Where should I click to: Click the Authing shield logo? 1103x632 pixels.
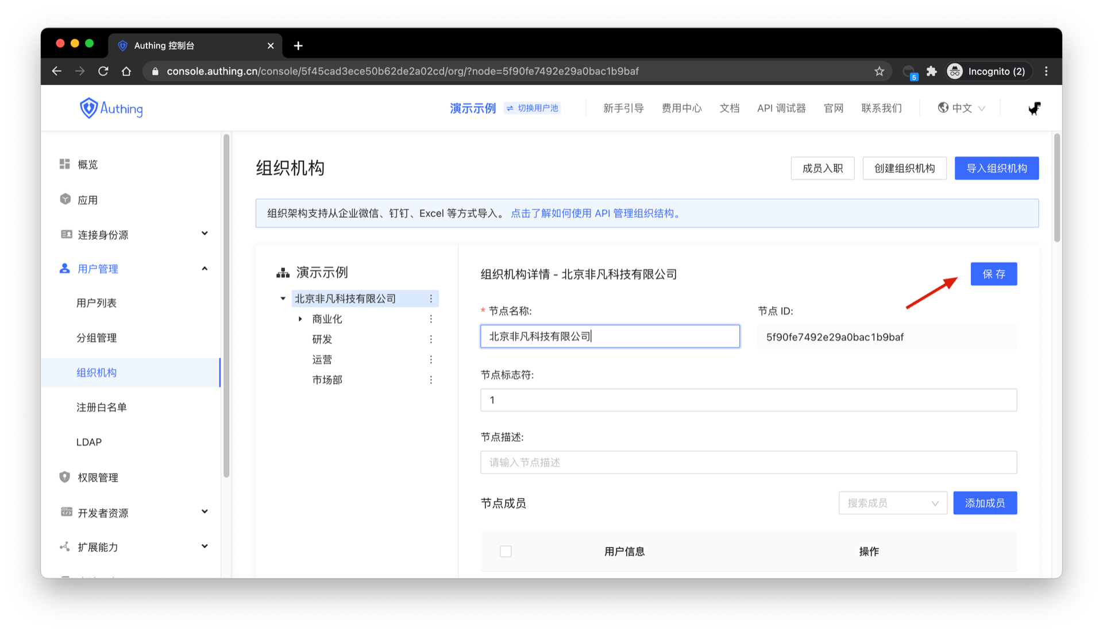pos(88,108)
